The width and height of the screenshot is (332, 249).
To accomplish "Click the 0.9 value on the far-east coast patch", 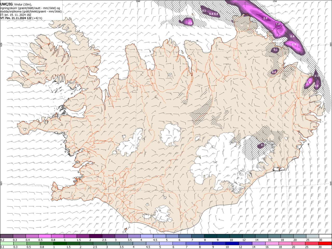I will coord(308,82).
